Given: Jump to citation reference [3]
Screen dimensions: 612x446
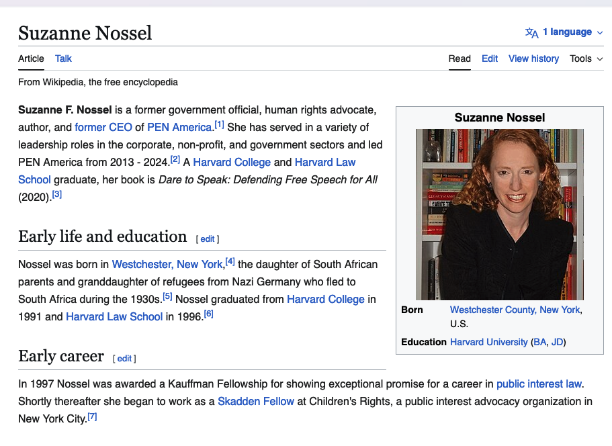Looking at the screenshot, I should tap(57, 194).
